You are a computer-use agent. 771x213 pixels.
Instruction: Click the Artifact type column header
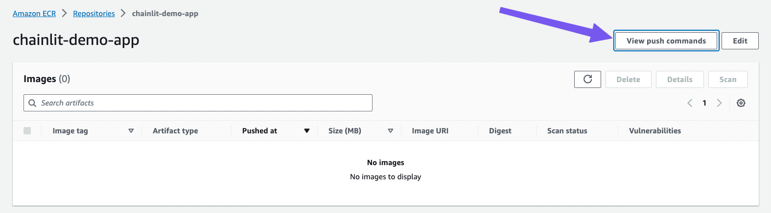click(x=175, y=131)
